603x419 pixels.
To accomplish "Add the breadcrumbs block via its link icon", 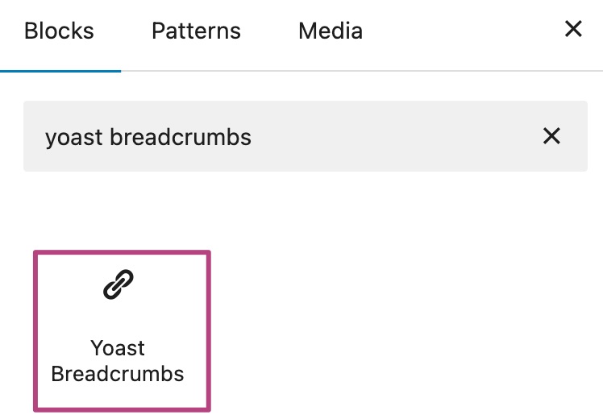I will coord(119,284).
